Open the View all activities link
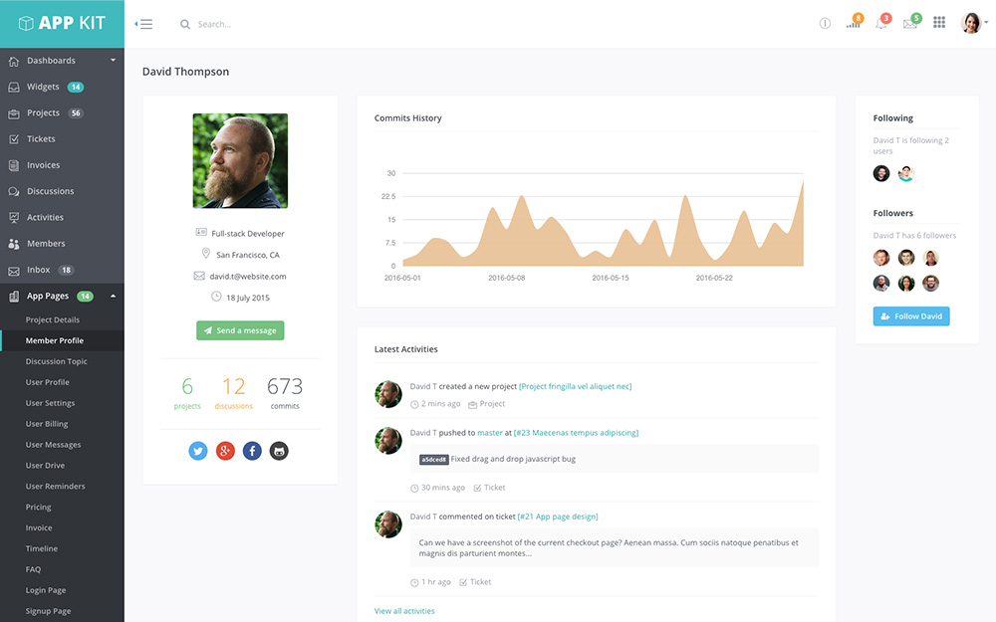The width and height of the screenshot is (996, 622). pyautogui.click(x=404, y=611)
